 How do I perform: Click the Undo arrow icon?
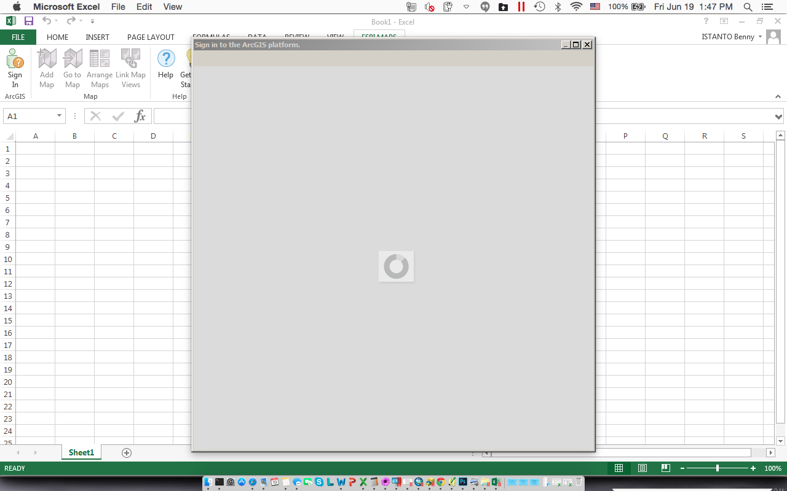click(x=47, y=21)
